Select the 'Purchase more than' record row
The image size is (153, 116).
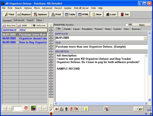[25, 34]
